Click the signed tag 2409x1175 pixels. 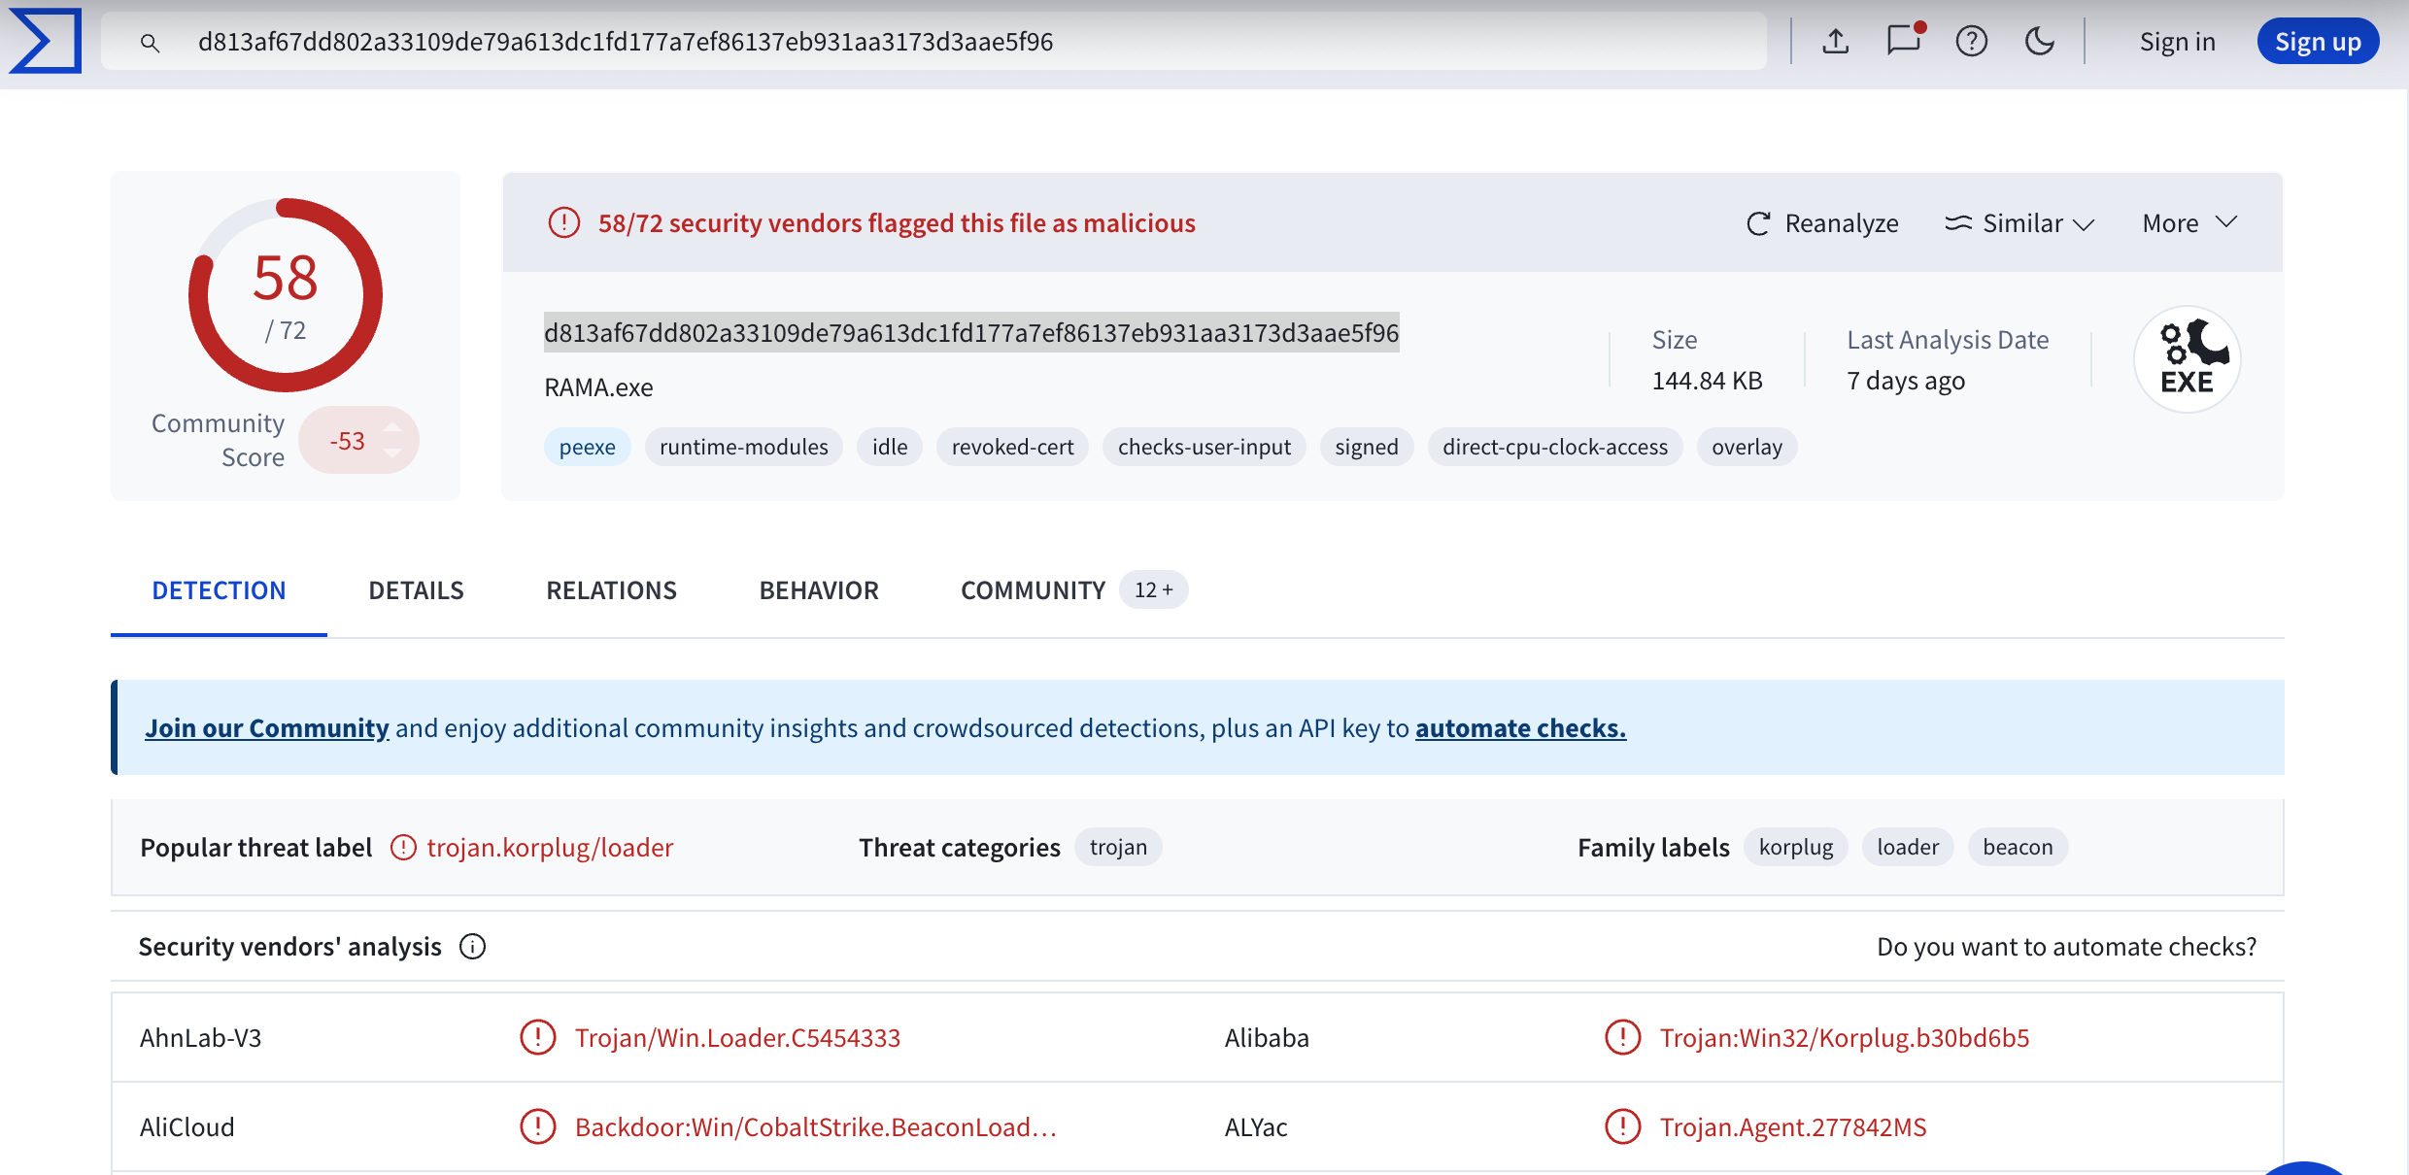point(1367,447)
